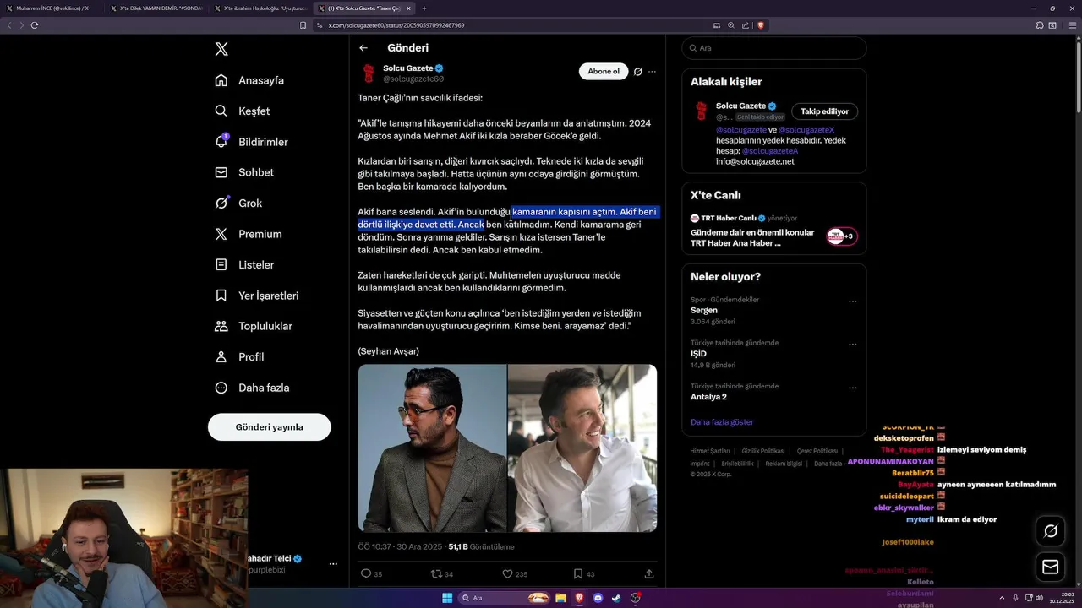Open Steam from the taskbar
Viewport: 1082px width, 608px height.
click(x=616, y=598)
